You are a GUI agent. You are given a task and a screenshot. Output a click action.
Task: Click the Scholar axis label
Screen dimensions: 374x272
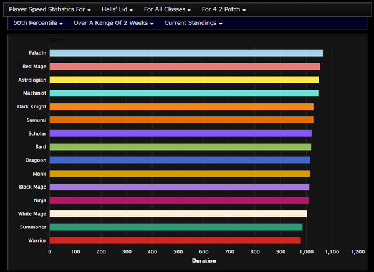37,133
